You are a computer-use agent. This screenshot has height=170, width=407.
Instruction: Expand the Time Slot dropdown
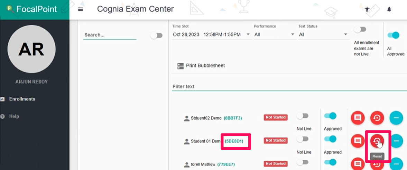click(x=212, y=34)
